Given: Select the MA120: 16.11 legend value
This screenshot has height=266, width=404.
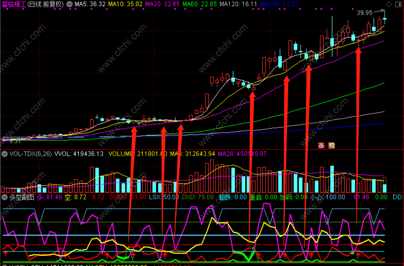Looking at the screenshot, I should (238, 4).
